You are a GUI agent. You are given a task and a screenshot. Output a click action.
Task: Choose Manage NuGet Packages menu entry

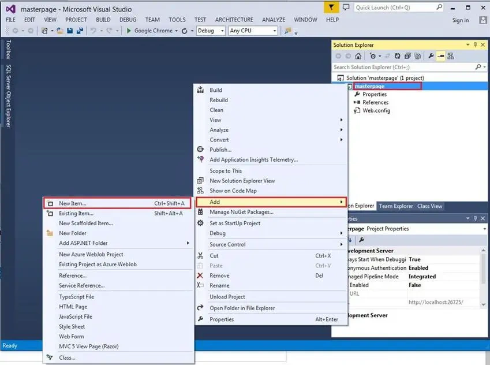click(x=271, y=212)
